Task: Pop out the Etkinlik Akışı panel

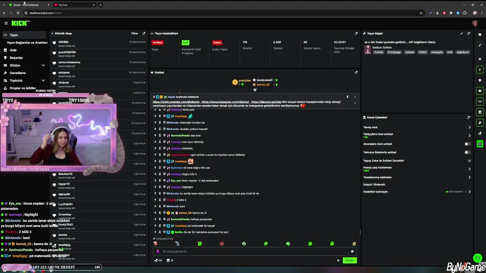Action: pos(144,33)
